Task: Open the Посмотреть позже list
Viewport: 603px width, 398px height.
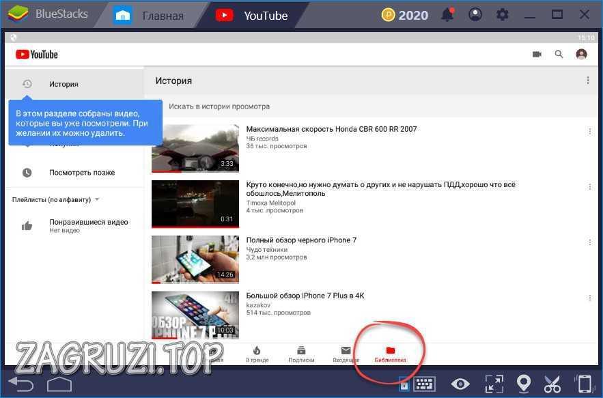Action: (x=74, y=173)
